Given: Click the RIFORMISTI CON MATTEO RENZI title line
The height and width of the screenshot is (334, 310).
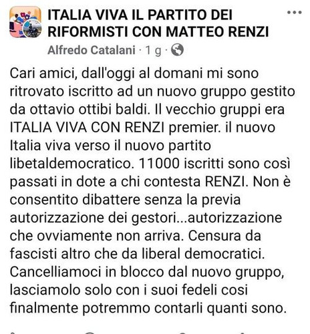Looking at the screenshot, I should click(x=158, y=31).
